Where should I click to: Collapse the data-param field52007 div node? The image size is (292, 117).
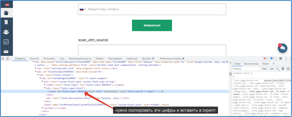pos(33,62)
